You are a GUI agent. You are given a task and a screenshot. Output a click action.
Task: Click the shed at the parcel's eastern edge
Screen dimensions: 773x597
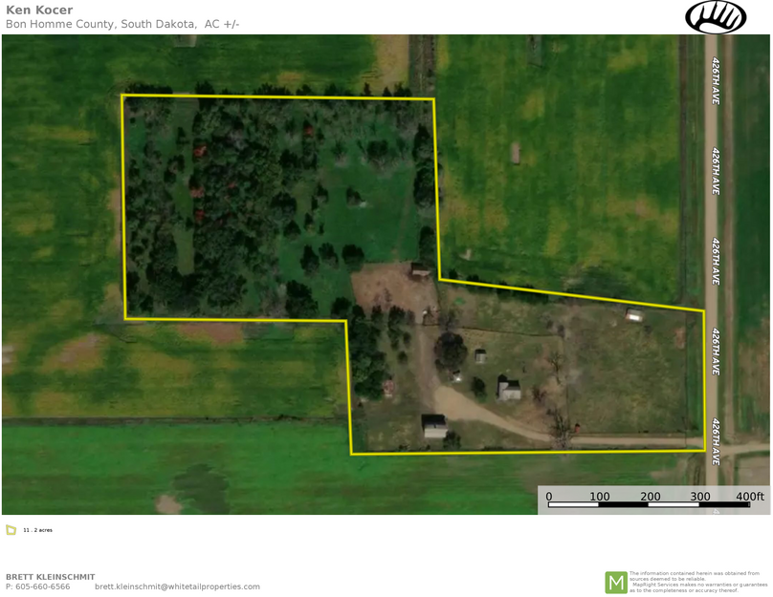pyautogui.click(x=632, y=313)
